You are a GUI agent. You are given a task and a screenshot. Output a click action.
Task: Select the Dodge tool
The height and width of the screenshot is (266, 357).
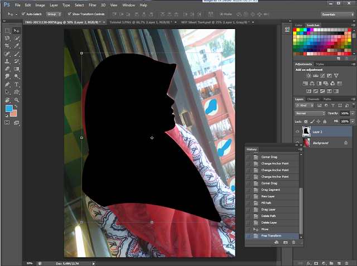(16, 76)
